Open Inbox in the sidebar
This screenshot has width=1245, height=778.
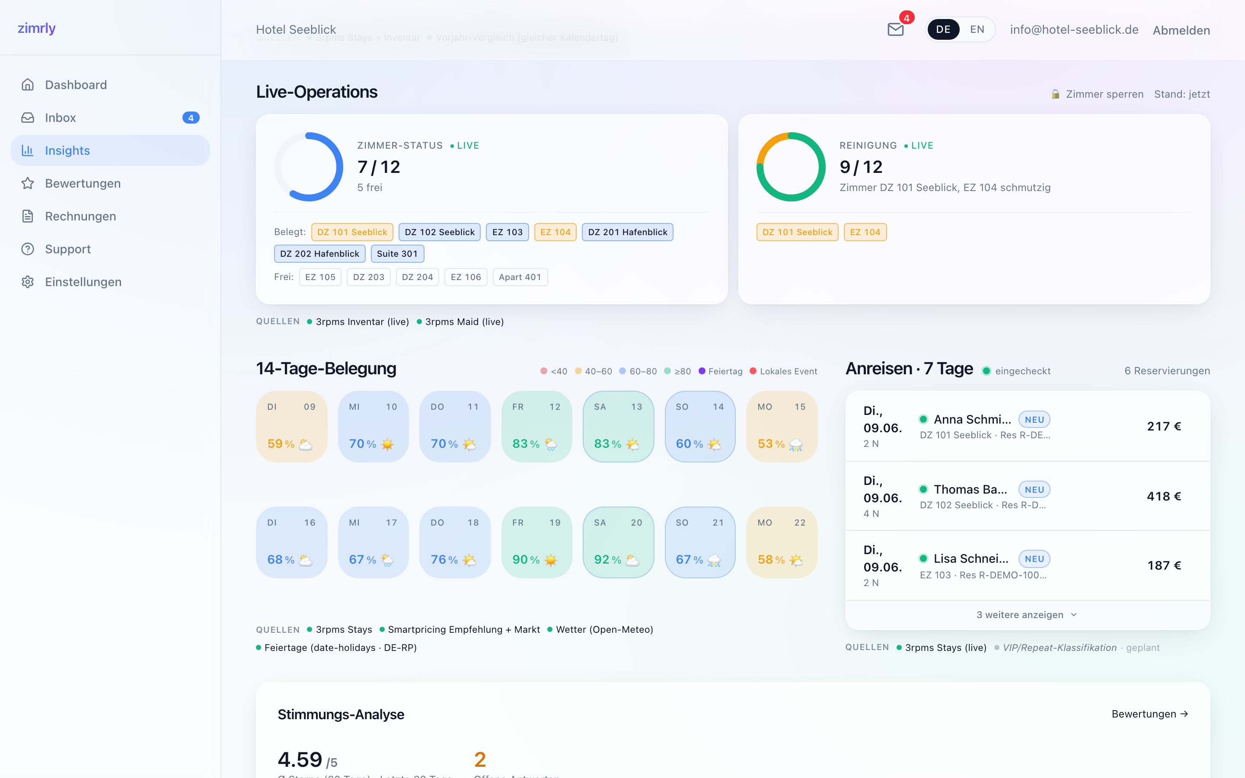(x=110, y=117)
